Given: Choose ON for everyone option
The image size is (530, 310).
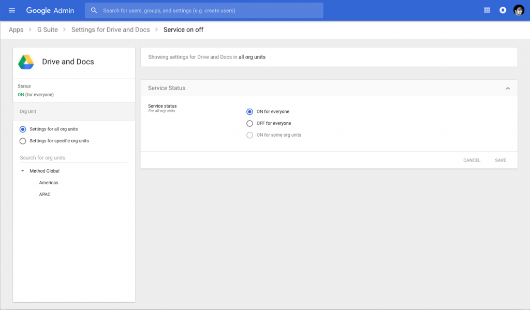Looking at the screenshot, I should [x=250, y=112].
